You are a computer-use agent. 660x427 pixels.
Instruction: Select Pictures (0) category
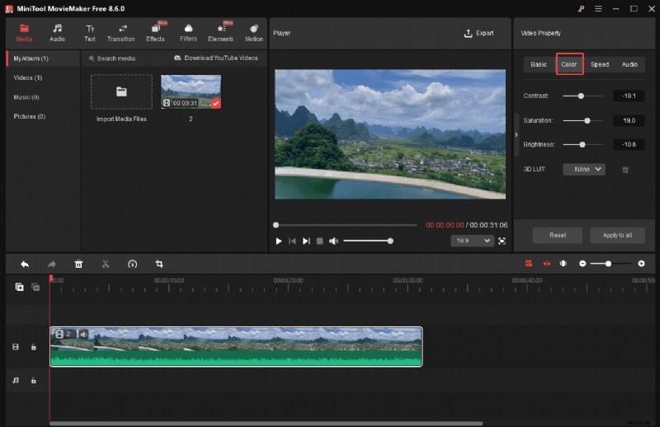30,116
